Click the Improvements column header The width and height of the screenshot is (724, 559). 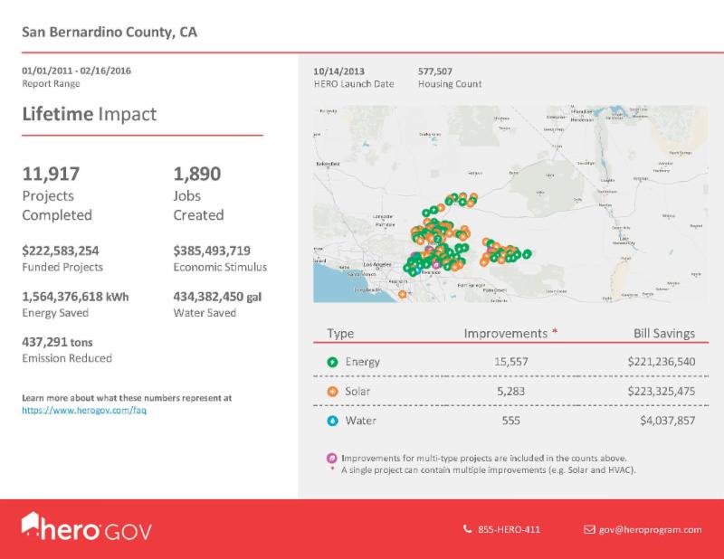506,333
